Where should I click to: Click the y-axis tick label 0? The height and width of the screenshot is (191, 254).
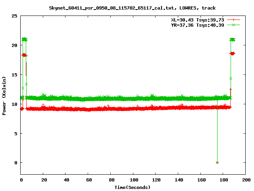pyautogui.click(x=16, y=163)
